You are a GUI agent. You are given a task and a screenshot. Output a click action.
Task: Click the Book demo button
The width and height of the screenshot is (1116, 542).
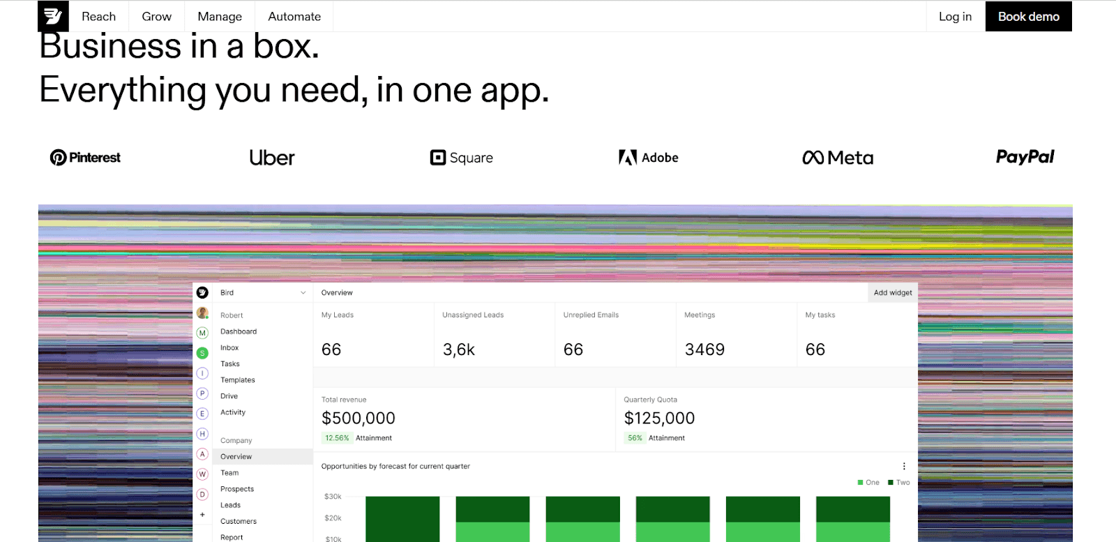click(1028, 17)
